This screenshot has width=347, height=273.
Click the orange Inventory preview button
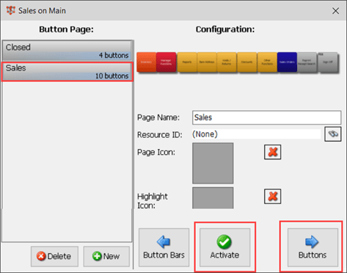point(146,62)
